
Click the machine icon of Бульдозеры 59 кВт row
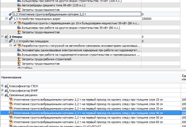click(x=19, y=27)
